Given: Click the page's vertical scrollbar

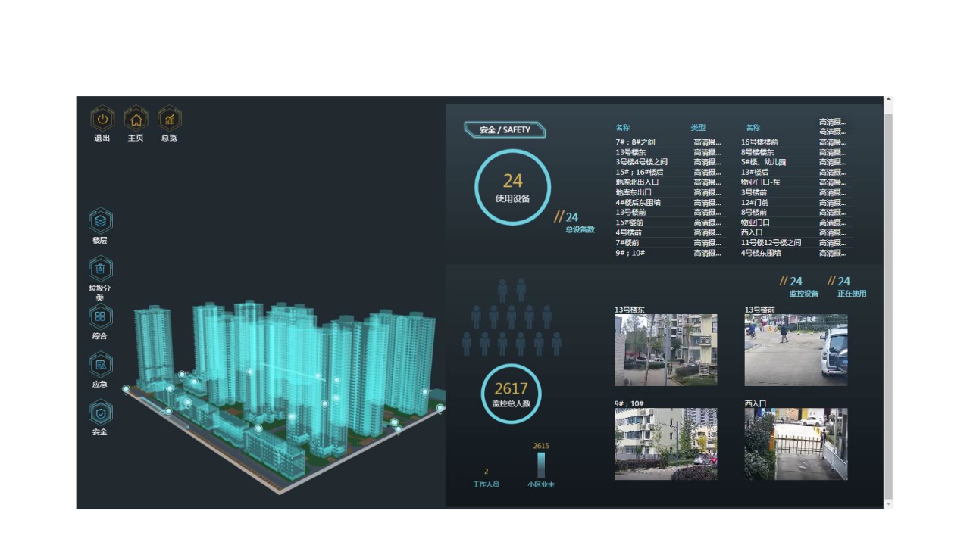Looking at the screenshot, I should pyautogui.click(x=889, y=303).
